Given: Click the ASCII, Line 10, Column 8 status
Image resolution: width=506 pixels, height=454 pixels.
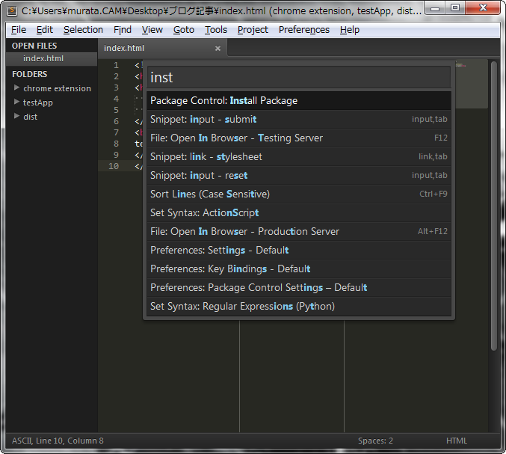Looking at the screenshot, I should point(58,441).
